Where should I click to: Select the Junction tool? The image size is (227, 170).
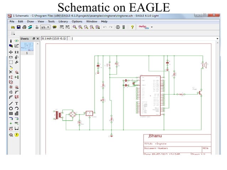11,123
